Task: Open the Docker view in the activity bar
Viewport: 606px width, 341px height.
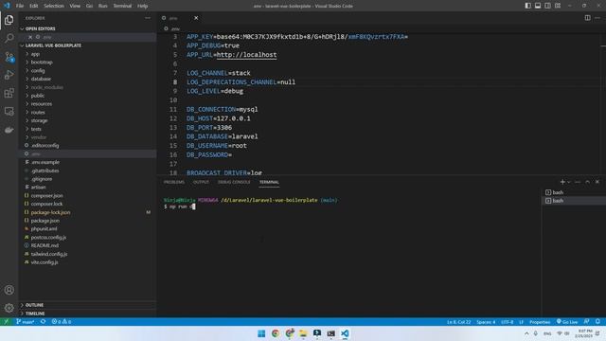Action: 9,130
